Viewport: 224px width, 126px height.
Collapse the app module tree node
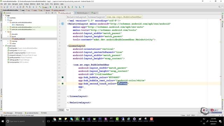(3, 15)
